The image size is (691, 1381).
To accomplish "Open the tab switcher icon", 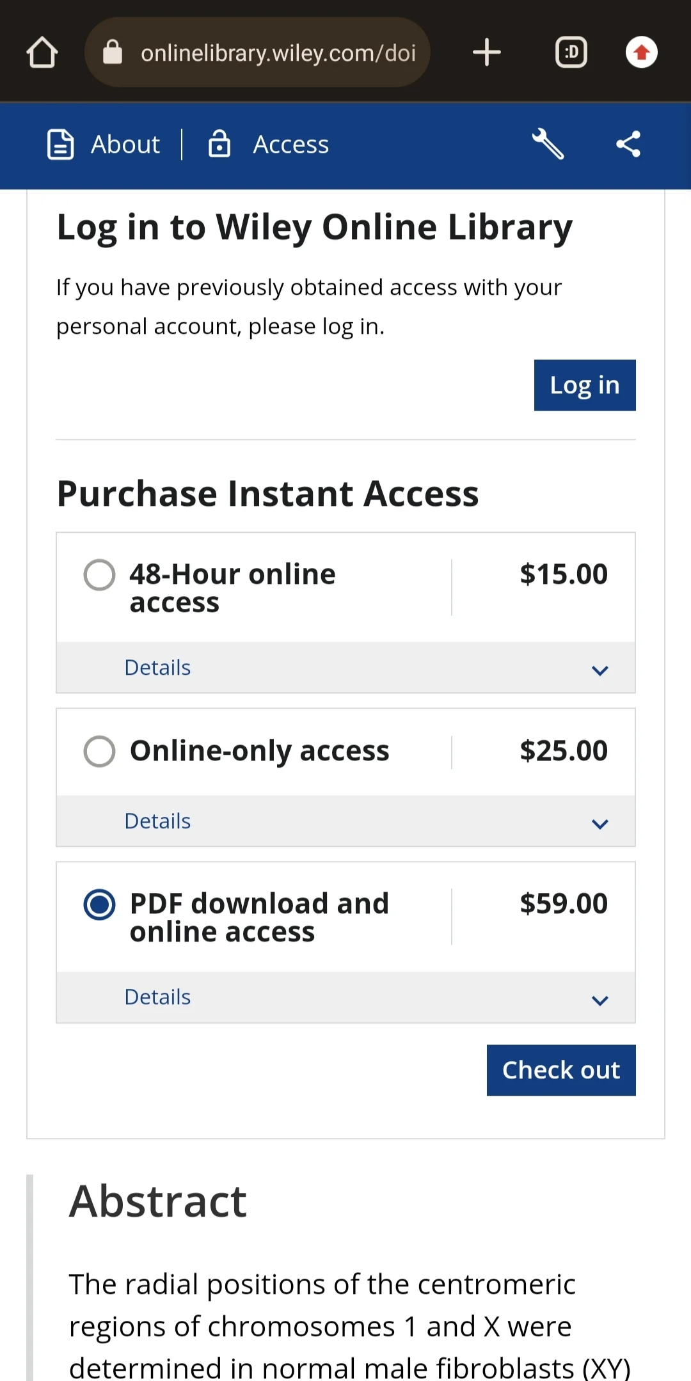I will [571, 52].
